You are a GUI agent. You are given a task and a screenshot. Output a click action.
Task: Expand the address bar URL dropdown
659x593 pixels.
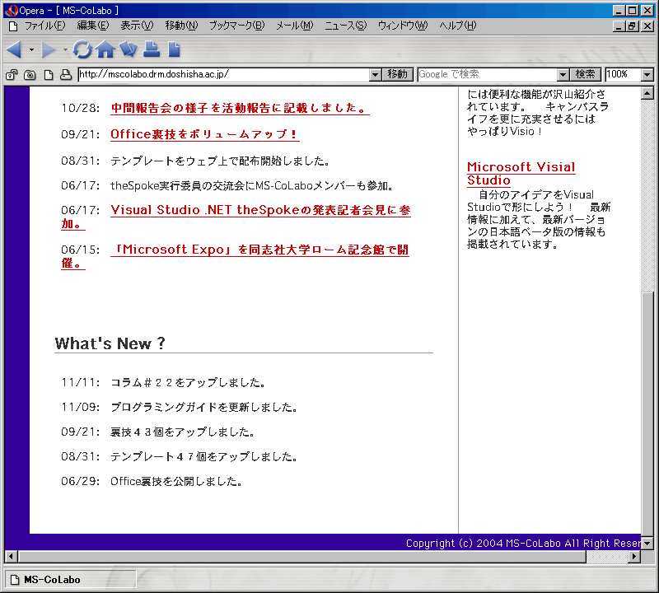click(376, 75)
